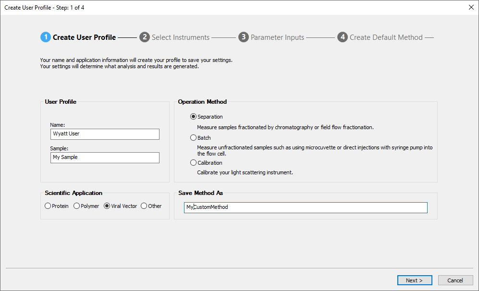This screenshot has width=479, height=291.
Task: Open the Create Default Method step label
Action: (386, 37)
